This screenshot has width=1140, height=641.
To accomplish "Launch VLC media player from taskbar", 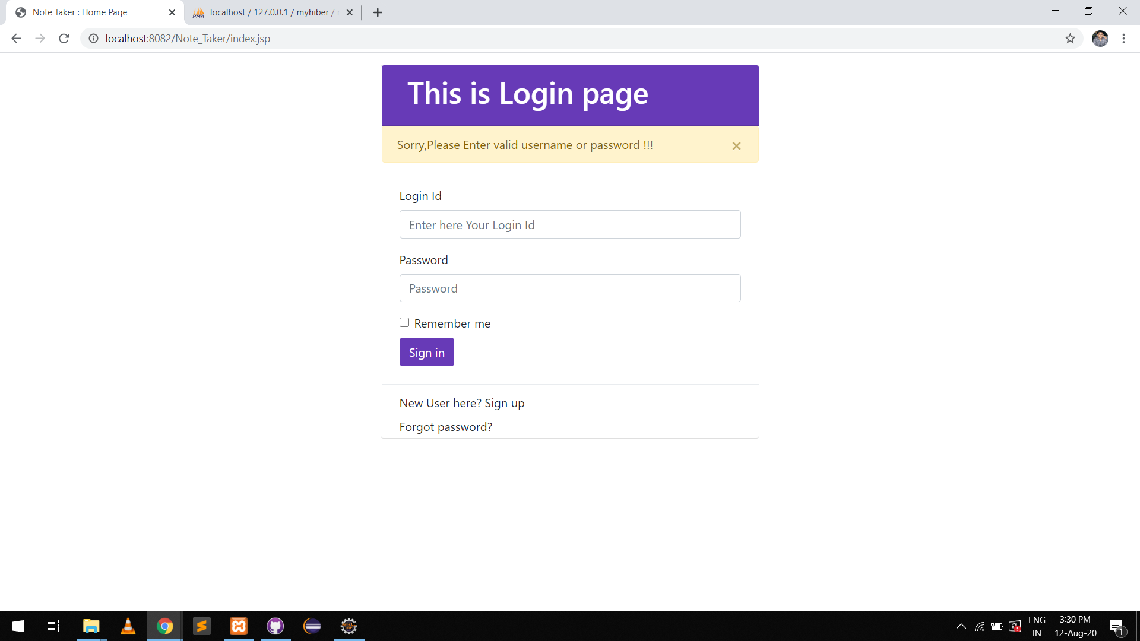I will click(x=128, y=626).
